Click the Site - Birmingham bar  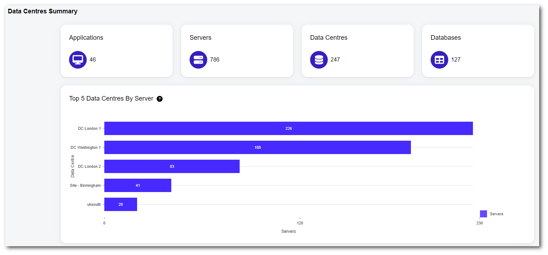pyautogui.click(x=137, y=185)
